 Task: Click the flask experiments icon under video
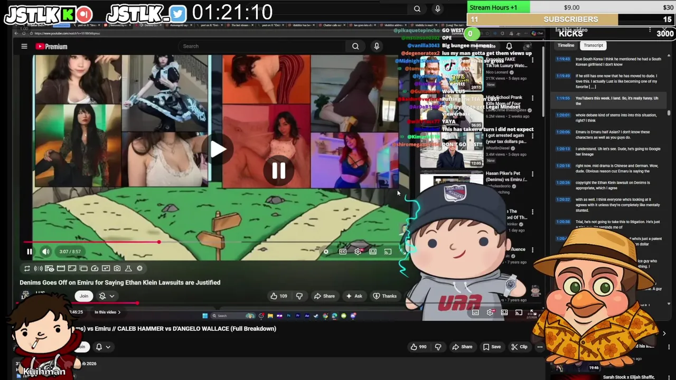pos(128,269)
